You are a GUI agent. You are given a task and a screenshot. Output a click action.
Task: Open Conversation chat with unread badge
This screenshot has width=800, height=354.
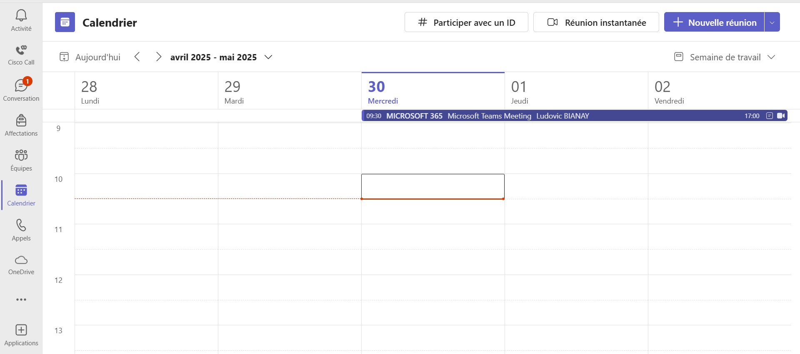click(x=21, y=90)
